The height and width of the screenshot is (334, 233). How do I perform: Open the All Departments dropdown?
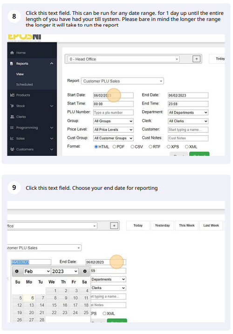tap(188, 113)
